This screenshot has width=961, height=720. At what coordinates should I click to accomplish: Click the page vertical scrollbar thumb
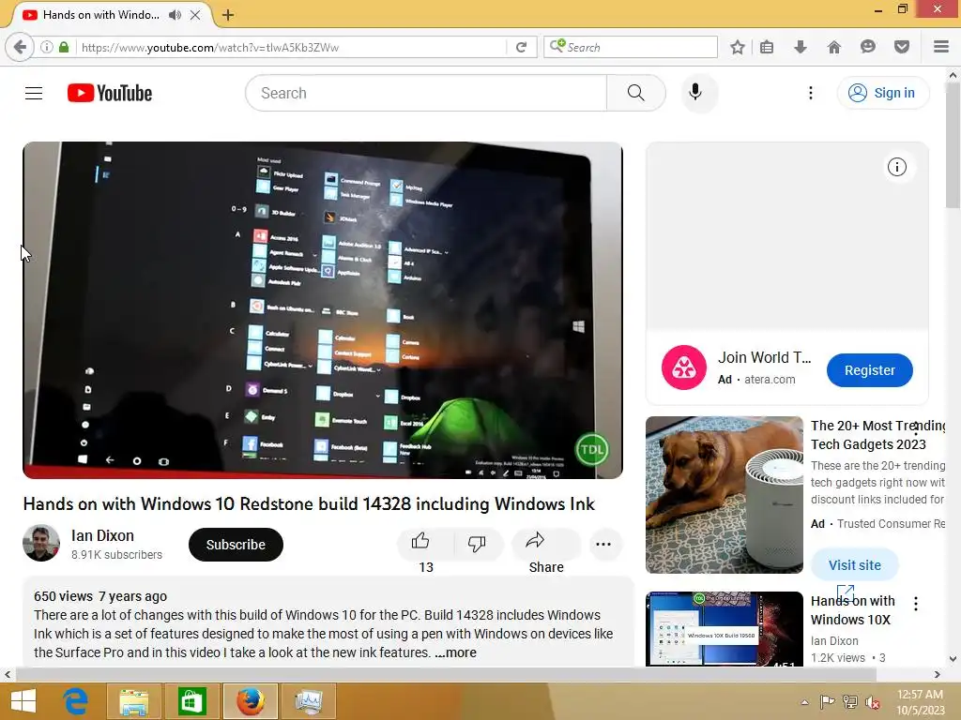(x=953, y=145)
